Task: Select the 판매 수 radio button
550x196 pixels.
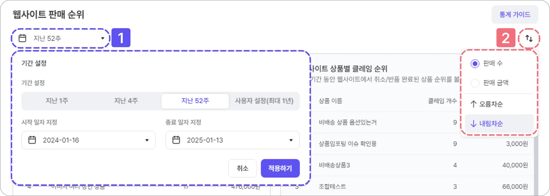Action: [475, 64]
